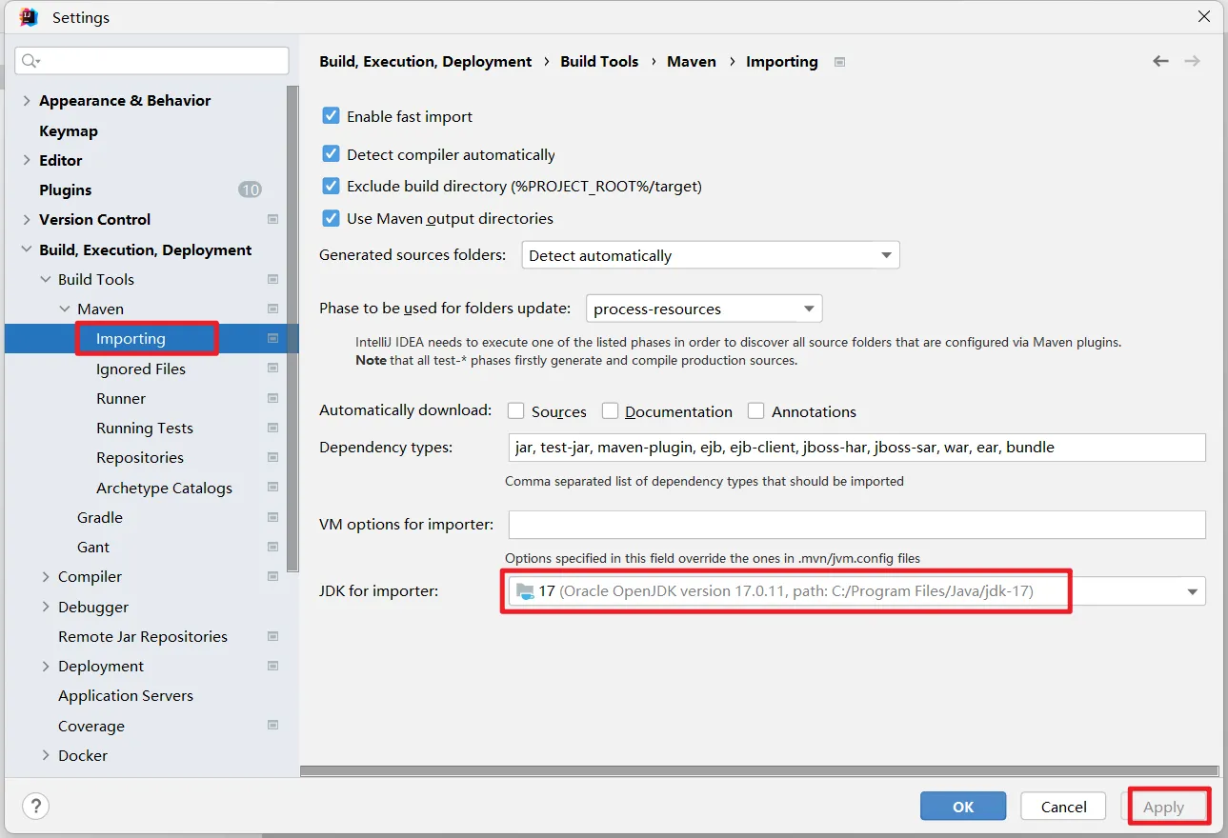Enable automatic download of Documentation
Viewport: 1228px width, 838px height.
[x=610, y=411]
